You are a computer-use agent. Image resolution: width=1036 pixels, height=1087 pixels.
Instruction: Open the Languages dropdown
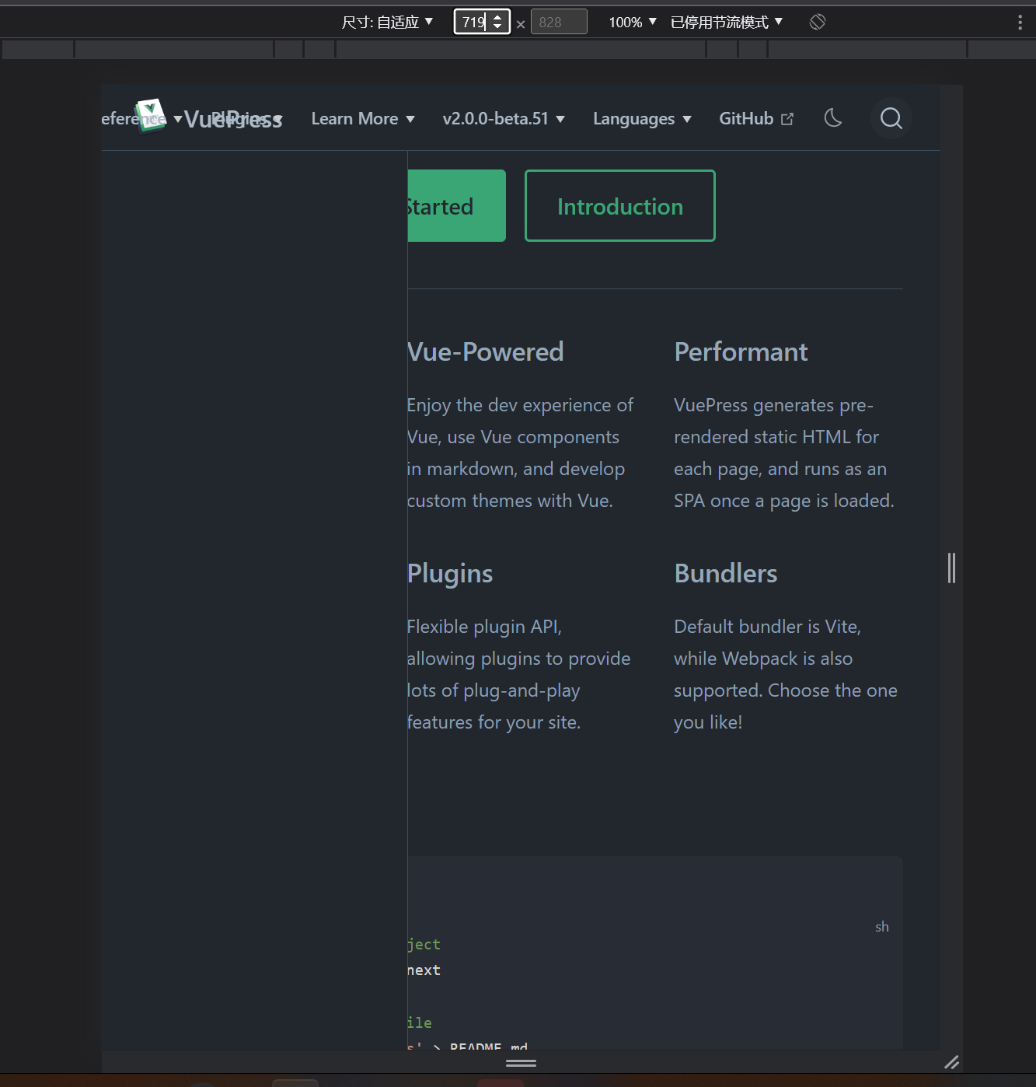pos(641,118)
